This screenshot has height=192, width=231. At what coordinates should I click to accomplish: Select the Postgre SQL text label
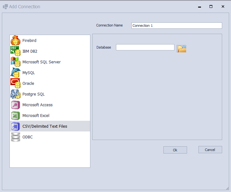33,94
